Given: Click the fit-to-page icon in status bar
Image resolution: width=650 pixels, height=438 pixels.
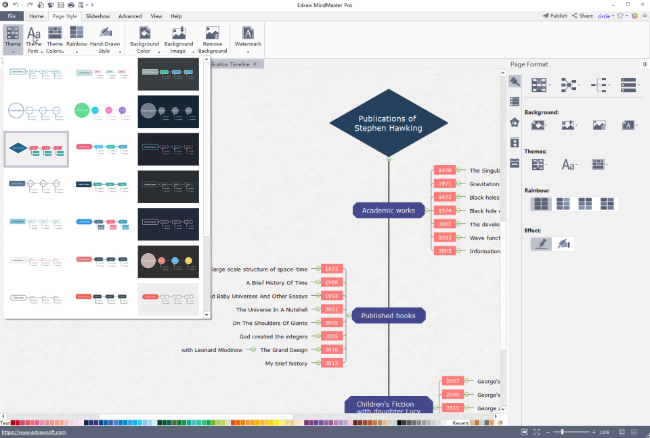Looking at the screenshot, I should (x=524, y=432).
